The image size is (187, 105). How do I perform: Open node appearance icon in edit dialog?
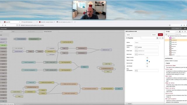pos(162,38)
